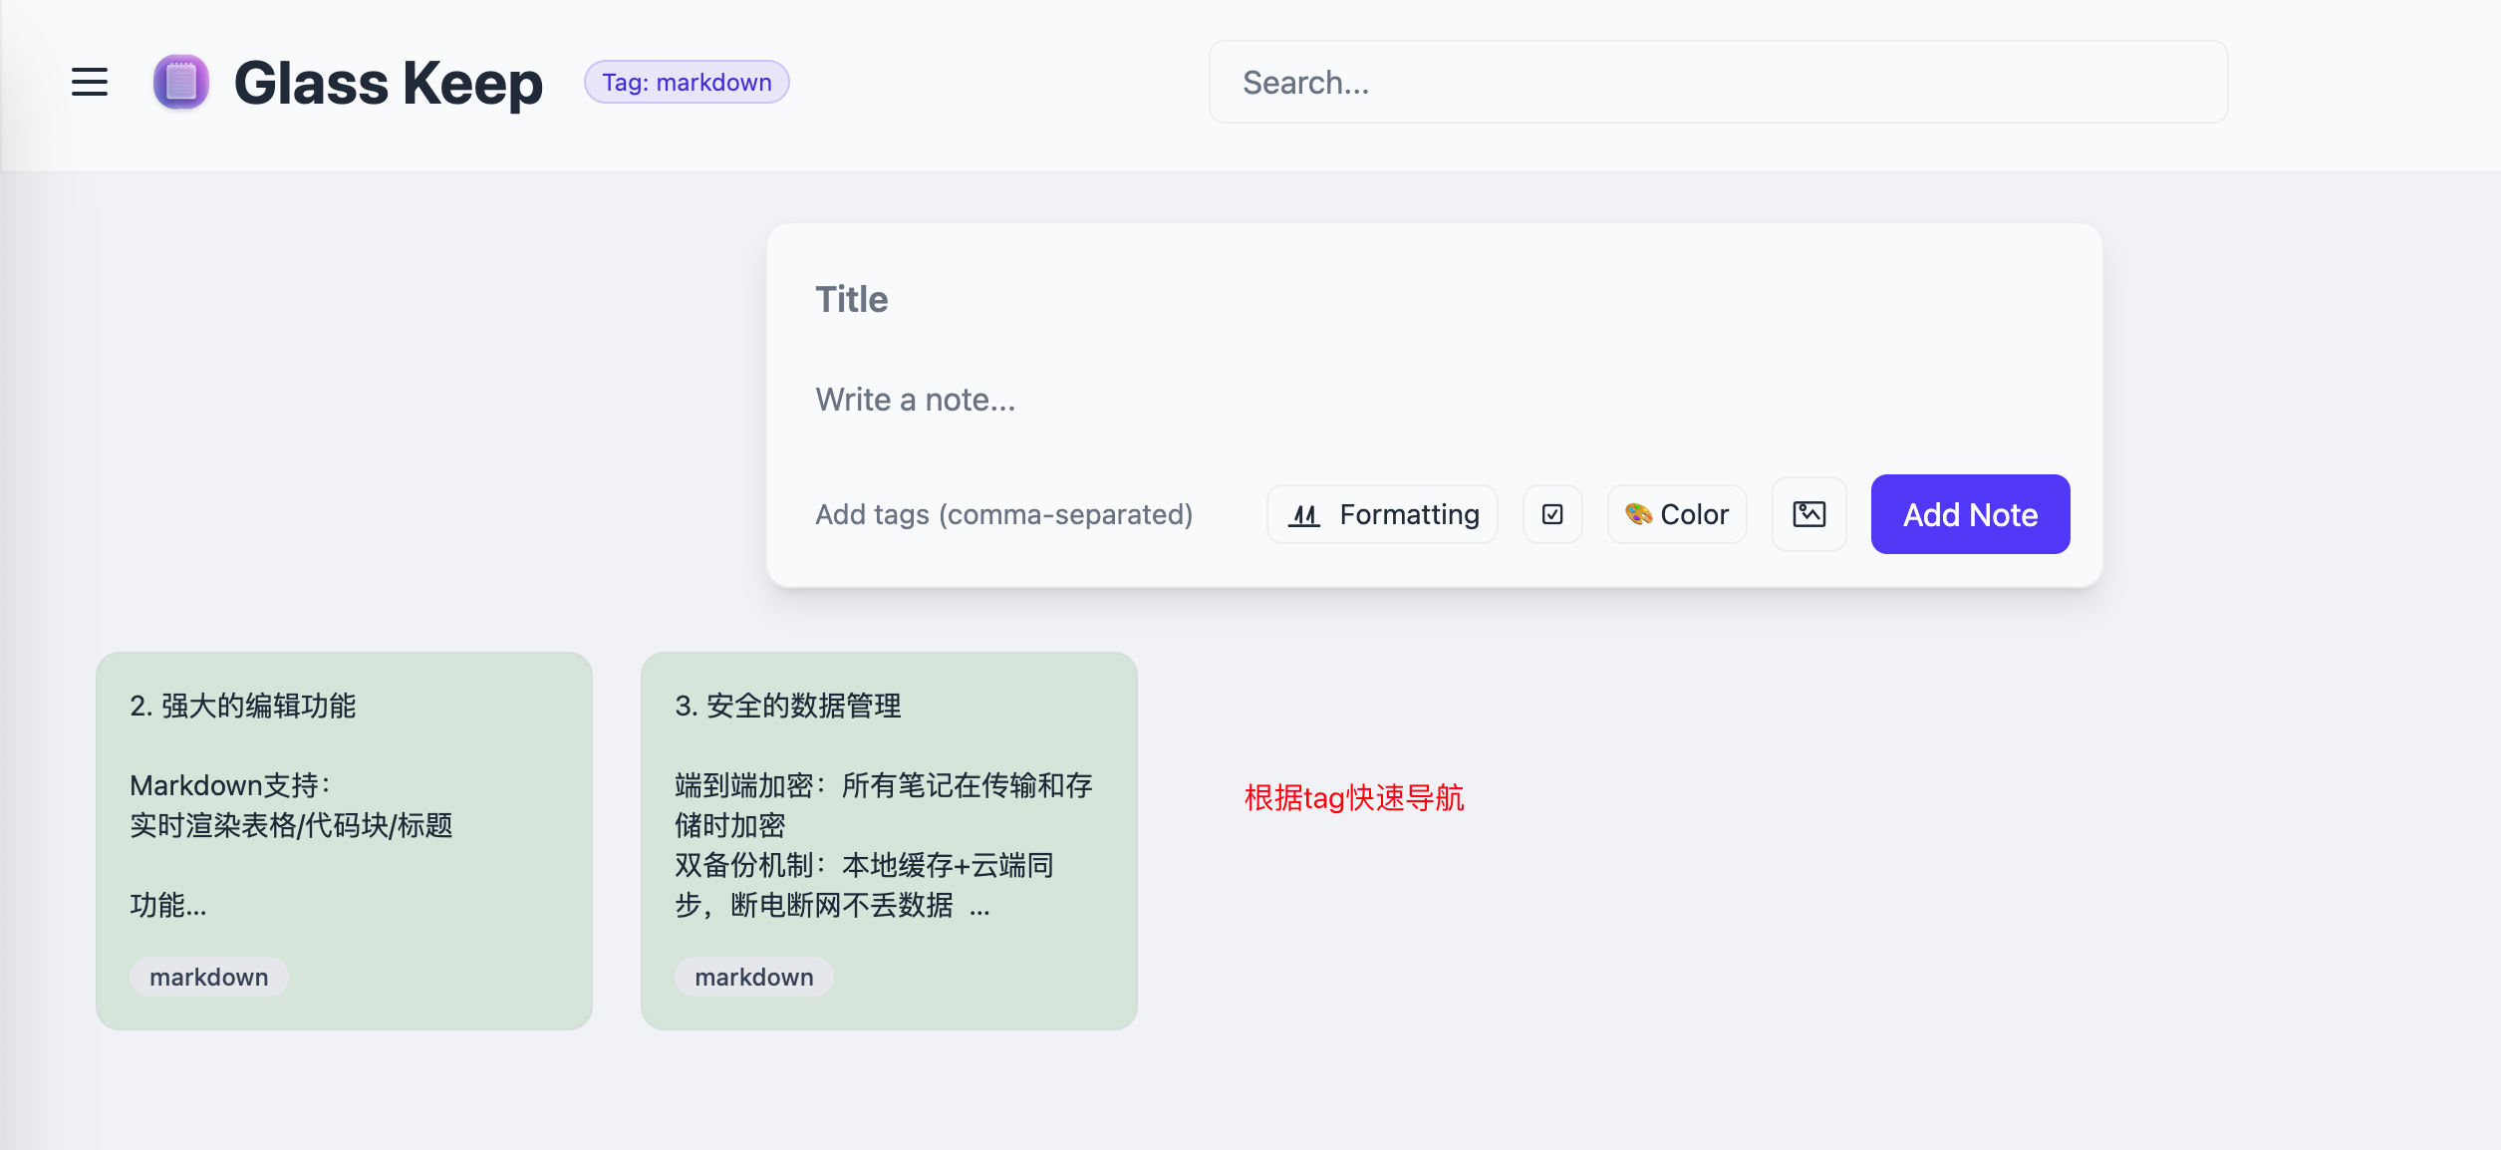Image resolution: width=2501 pixels, height=1150 pixels.
Task: Open the note 2. 强大的编辑功能
Action: [344, 841]
